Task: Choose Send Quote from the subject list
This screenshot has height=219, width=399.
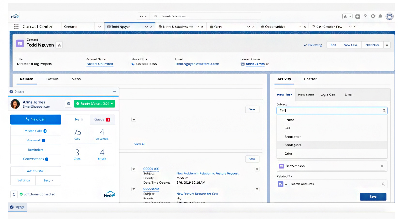Action: [x=293, y=145]
